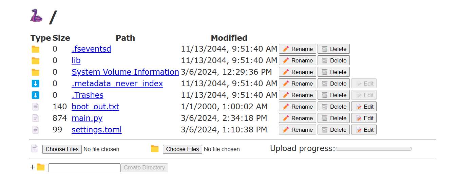This screenshot has width=457, height=184.
Task: Click the folder icon beside lib
Action: tap(35, 61)
